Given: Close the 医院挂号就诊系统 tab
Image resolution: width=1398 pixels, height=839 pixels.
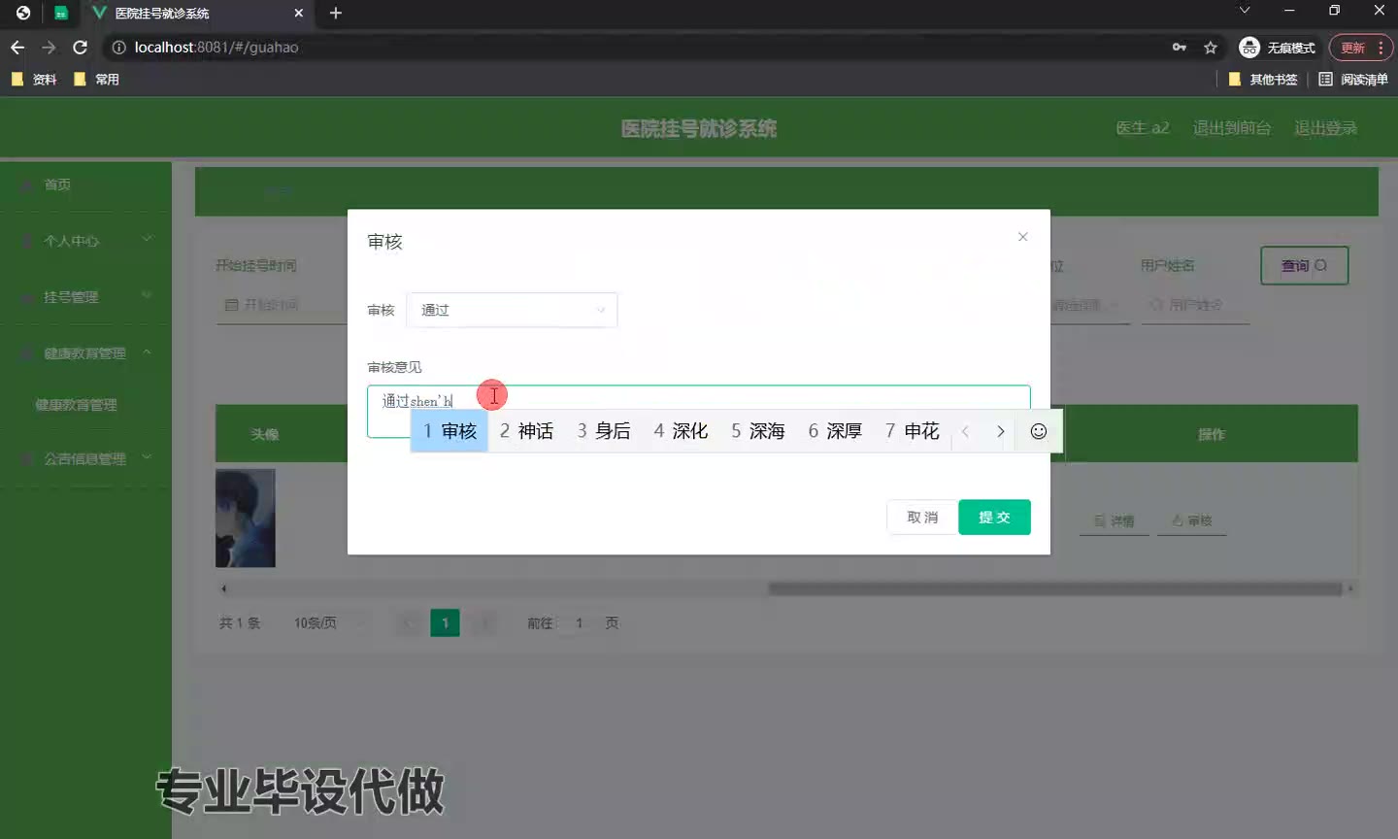Looking at the screenshot, I should (298, 13).
